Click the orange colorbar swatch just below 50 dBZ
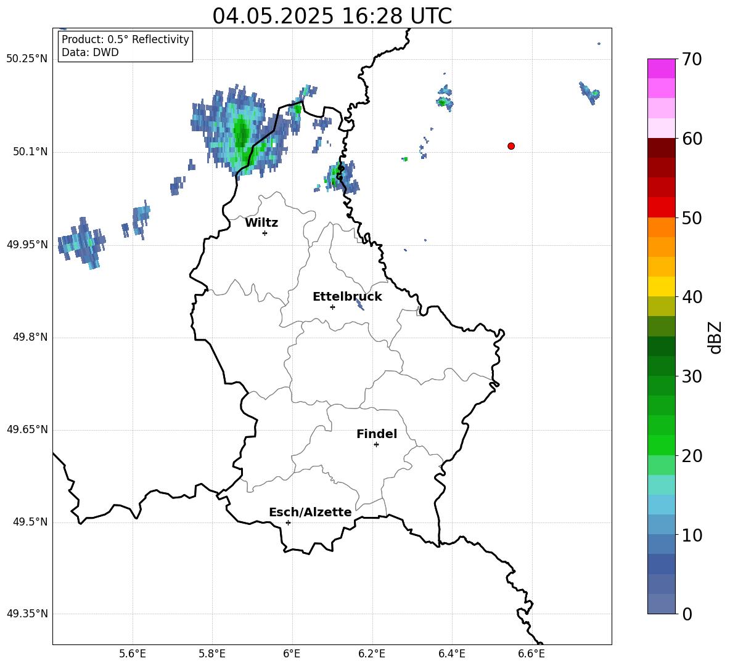Viewport: 730px width, 666px height. (661, 227)
